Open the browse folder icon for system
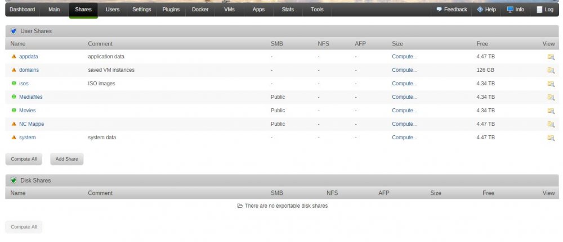Image resolution: width=563 pixels, height=242 pixels. (551, 138)
